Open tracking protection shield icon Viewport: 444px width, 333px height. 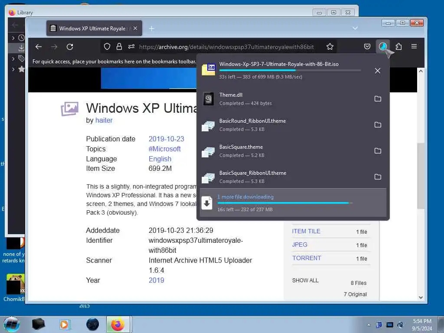click(107, 47)
